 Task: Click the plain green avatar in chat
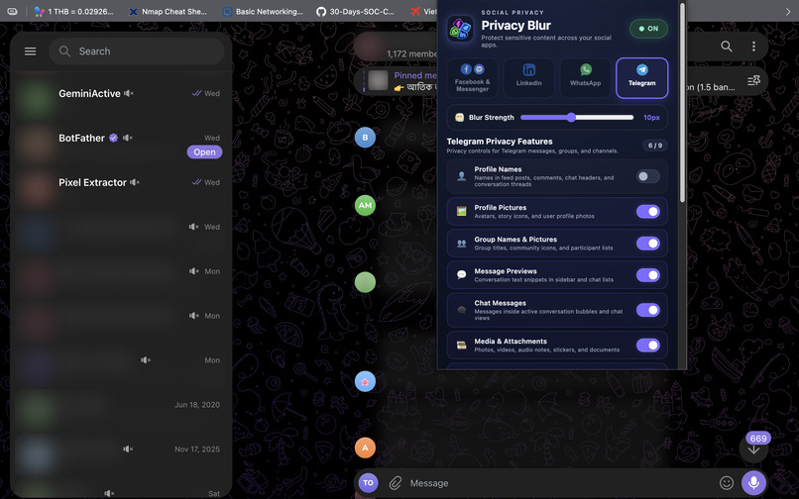tap(365, 282)
